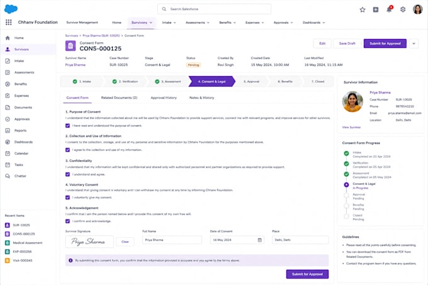
Task: Click the Consent Form record icon
Action: point(70,46)
